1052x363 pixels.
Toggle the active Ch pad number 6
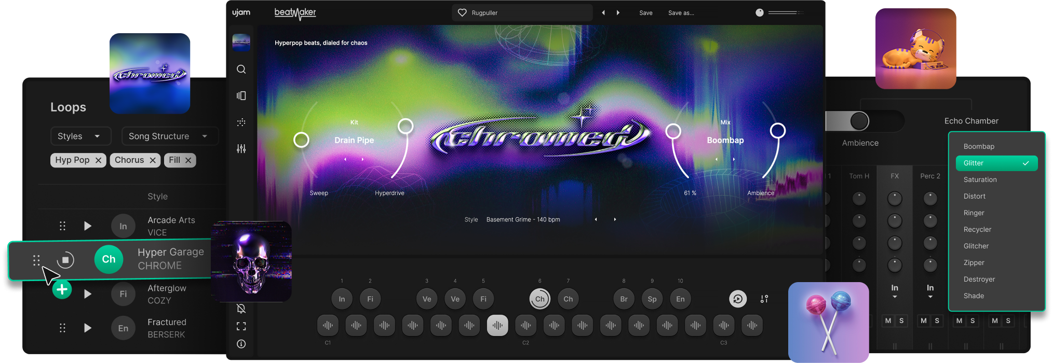(x=540, y=299)
